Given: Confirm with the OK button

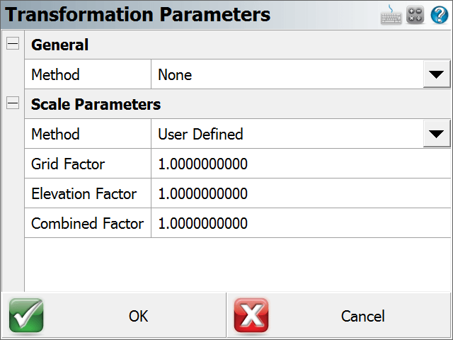Looking at the screenshot, I should (113, 315).
